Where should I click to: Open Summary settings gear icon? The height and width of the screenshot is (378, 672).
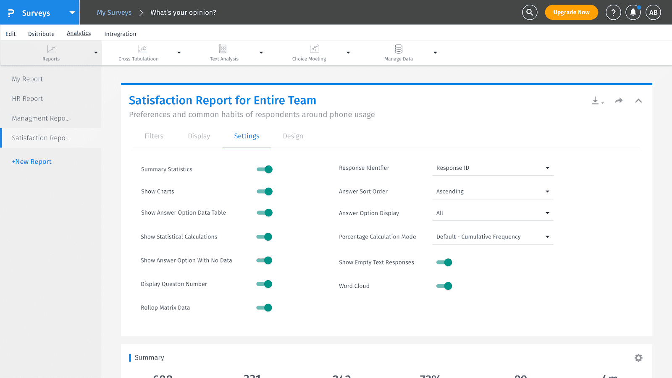(x=638, y=358)
